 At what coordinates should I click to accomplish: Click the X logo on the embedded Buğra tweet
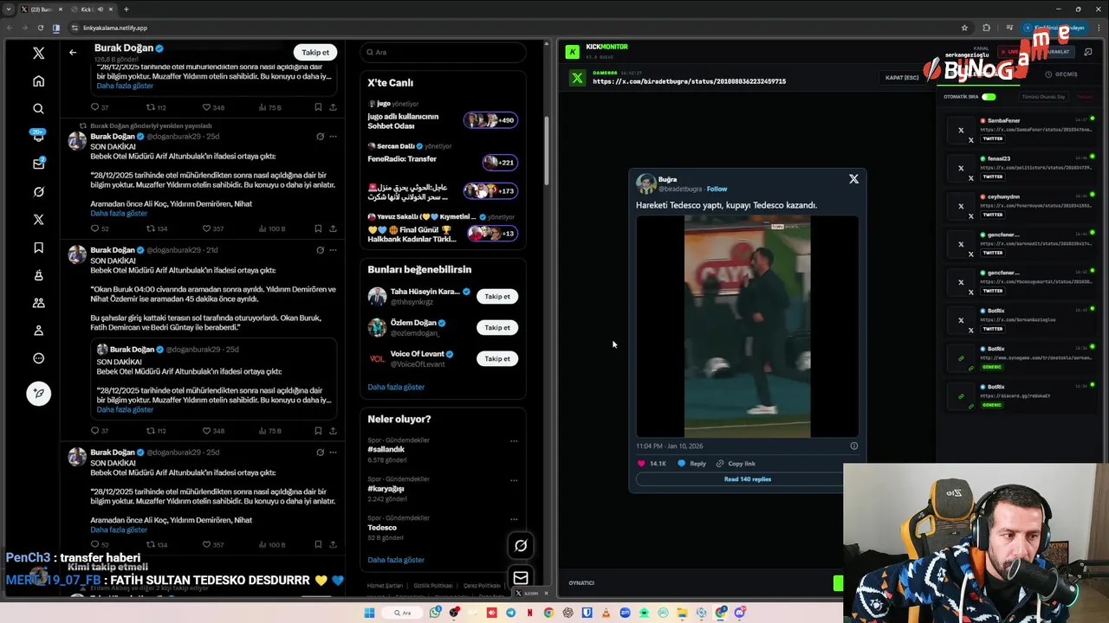point(853,179)
